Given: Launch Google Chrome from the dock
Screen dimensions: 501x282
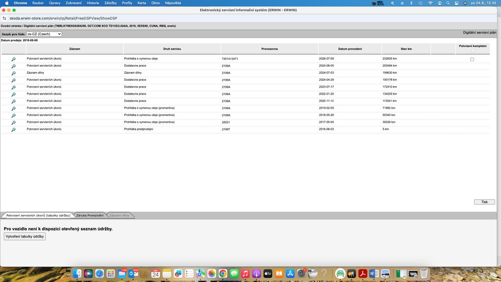Looking at the screenshot, I should point(223,274).
